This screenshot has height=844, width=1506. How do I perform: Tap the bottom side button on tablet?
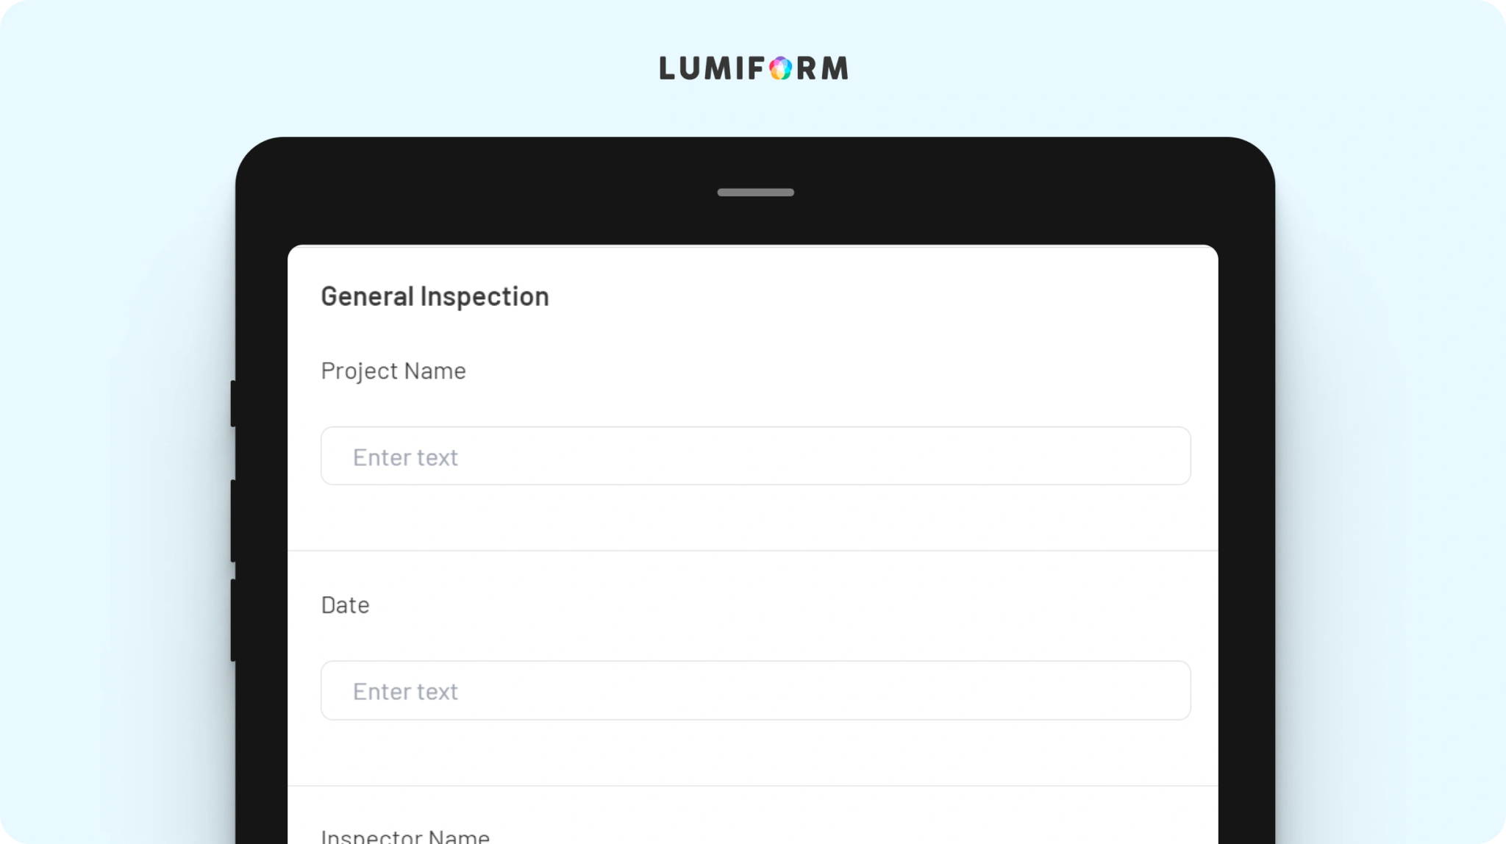pyautogui.click(x=233, y=621)
